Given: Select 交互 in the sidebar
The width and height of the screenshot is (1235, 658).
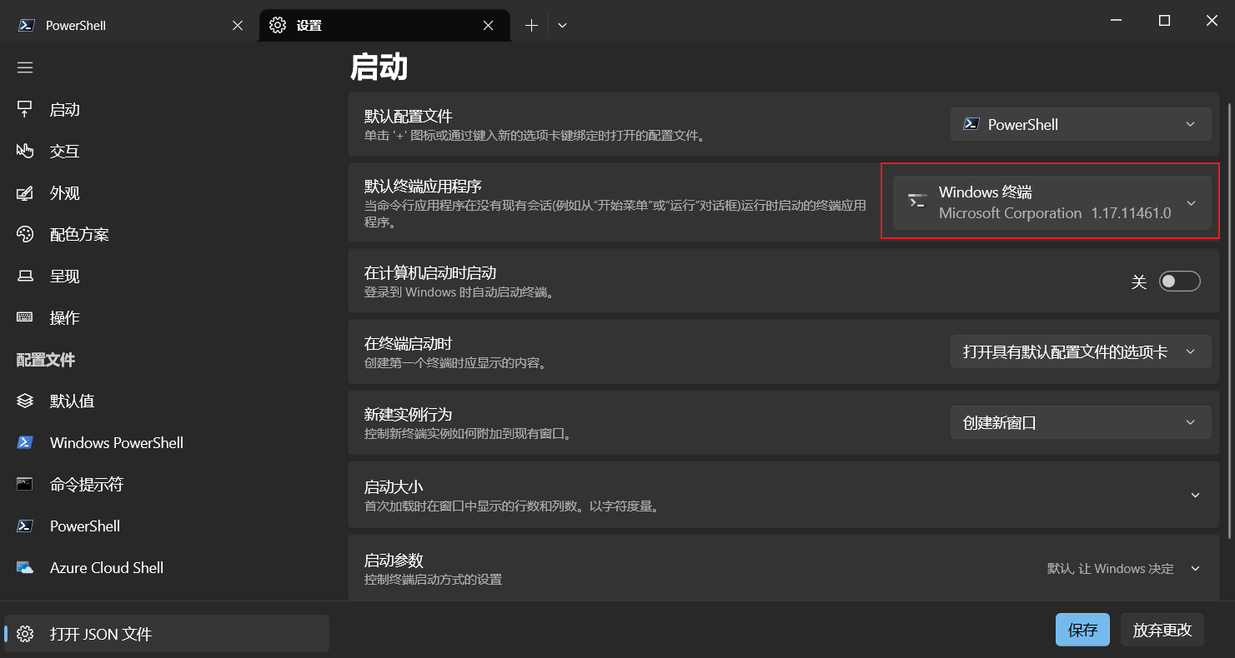Looking at the screenshot, I should coord(167,151).
